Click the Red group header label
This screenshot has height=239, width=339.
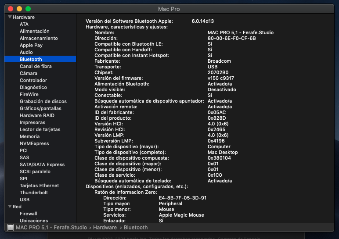click(17, 207)
